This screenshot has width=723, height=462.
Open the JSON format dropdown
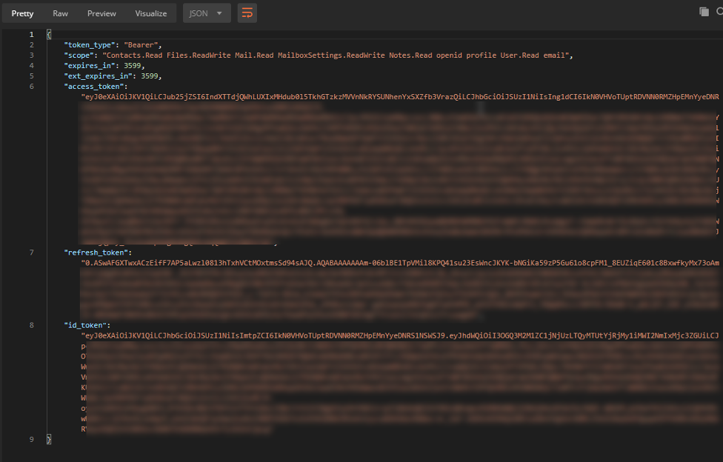coord(207,13)
